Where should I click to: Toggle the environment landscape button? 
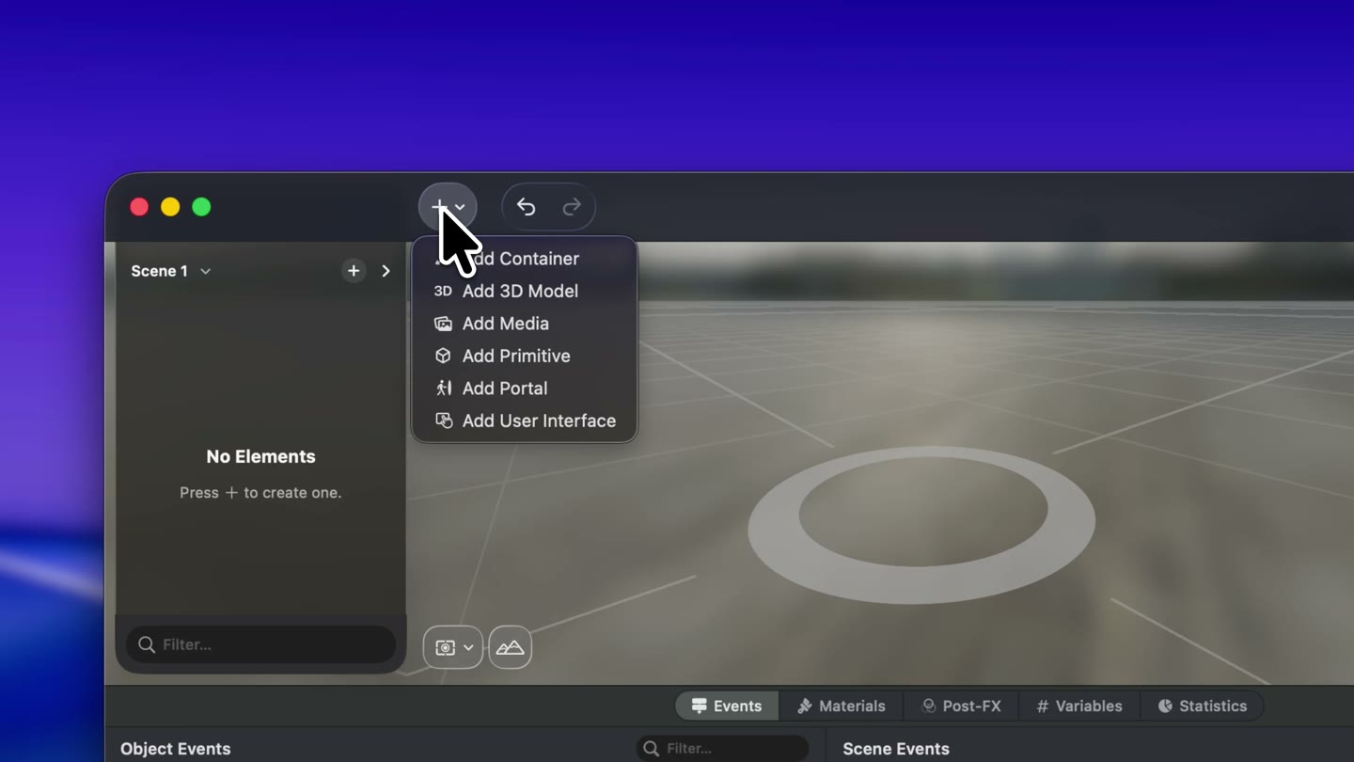(510, 647)
